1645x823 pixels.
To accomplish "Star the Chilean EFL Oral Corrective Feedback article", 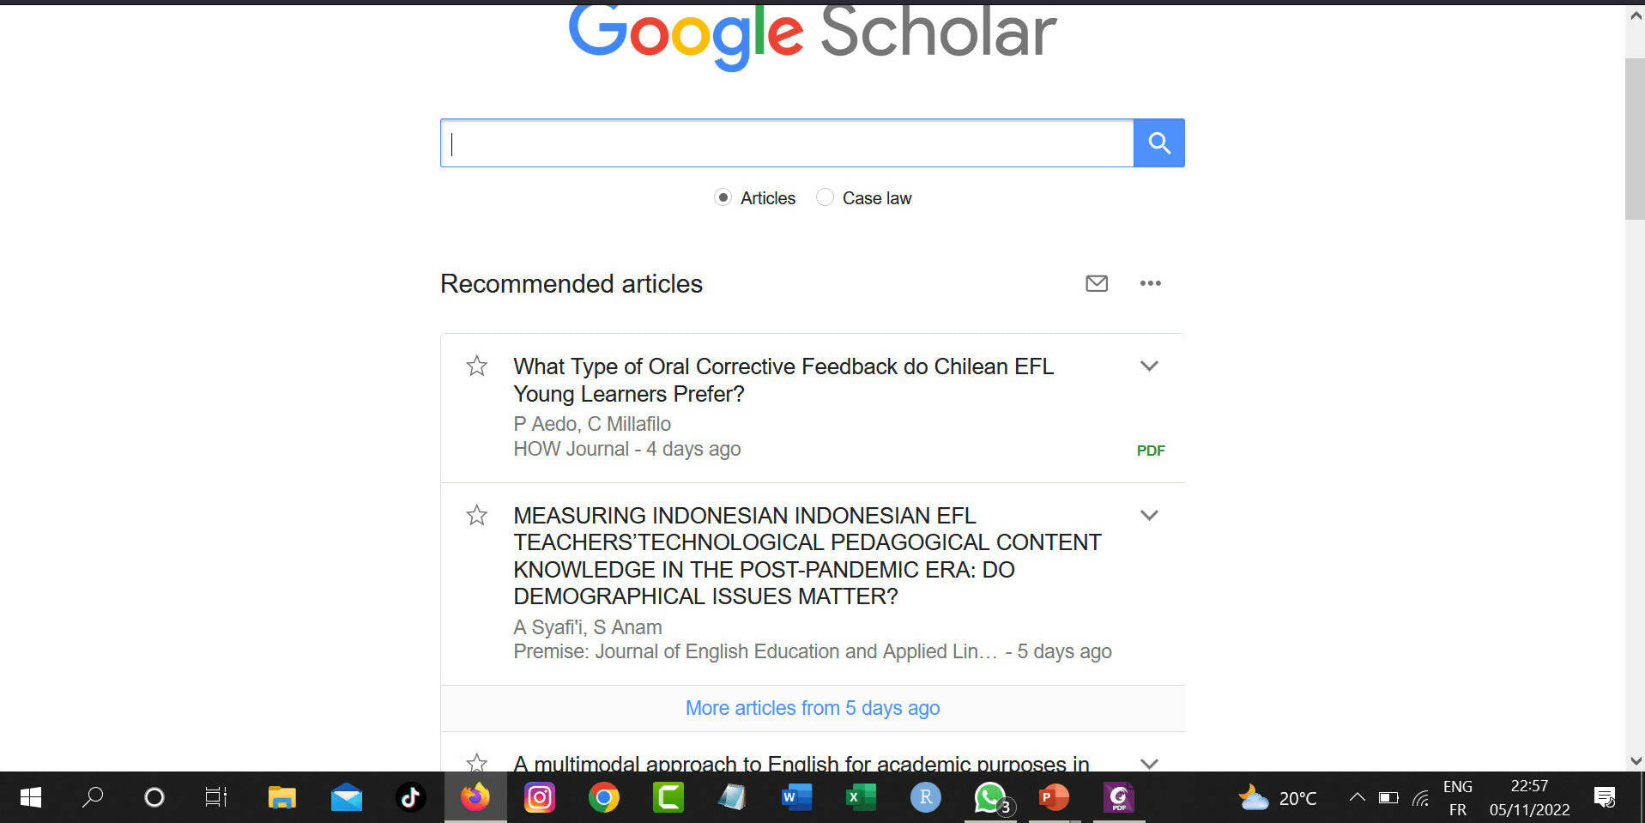I will [477, 366].
